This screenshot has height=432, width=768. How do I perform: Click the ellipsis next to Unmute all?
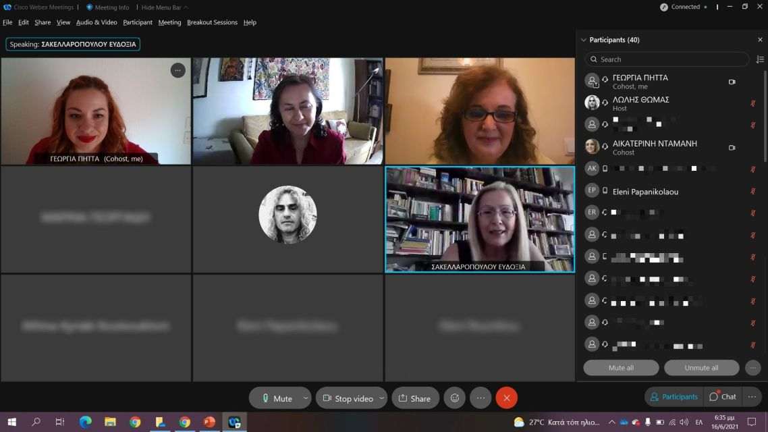752,368
